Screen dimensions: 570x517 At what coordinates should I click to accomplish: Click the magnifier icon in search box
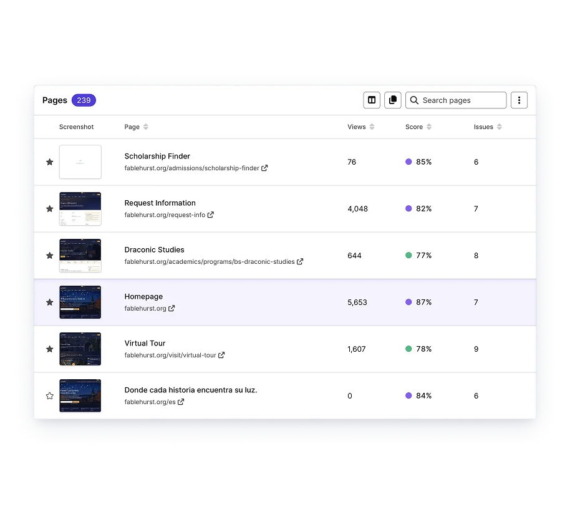pyautogui.click(x=414, y=100)
